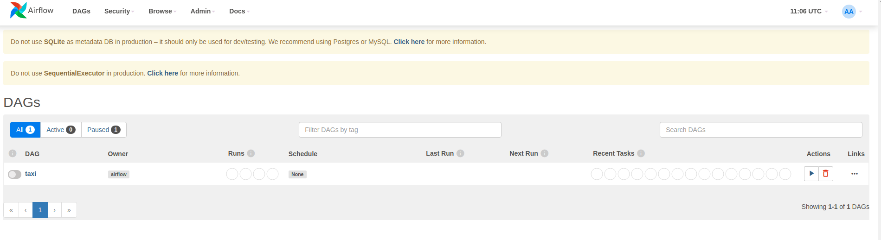The height and width of the screenshot is (240, 881).
Task: Expand the Browse dropdown menu
Action: click(162, 11)
